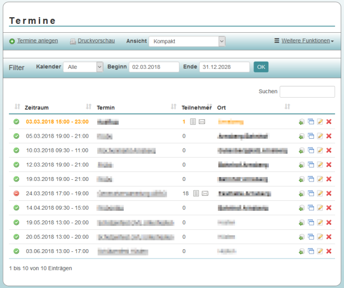Open the Termine anlegen link
Viewport: 344px width, 288px height.
pos(37,41)
